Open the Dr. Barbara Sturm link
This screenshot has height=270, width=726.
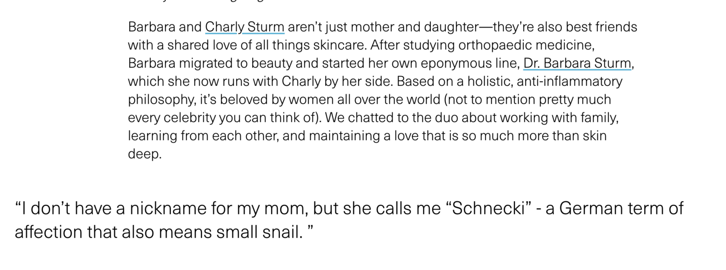tap(577, 64)
